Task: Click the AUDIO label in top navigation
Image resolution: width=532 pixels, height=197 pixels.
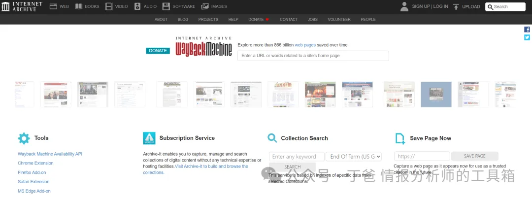Action: [x=150, y=6]
